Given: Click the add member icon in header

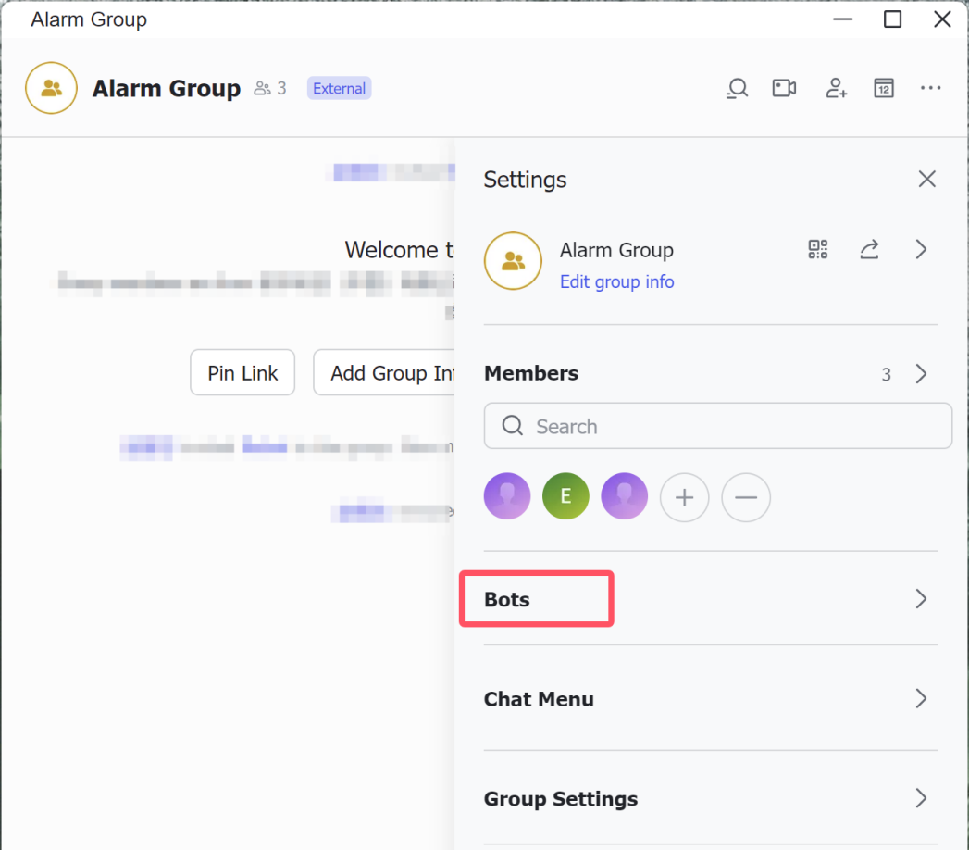Looking at the screenshot, I should 836,89.
